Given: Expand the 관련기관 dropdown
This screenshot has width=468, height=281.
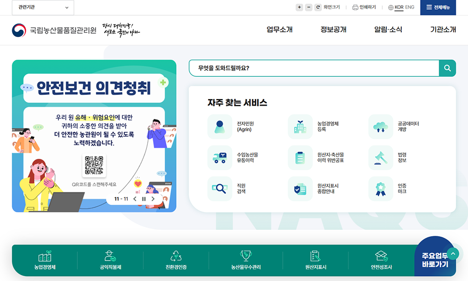Looking at the screenshot, I should [x=43, y=7].
